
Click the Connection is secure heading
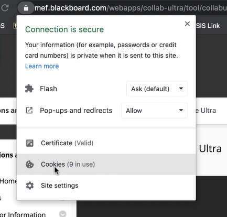pyautogui.click(x=64, y=29)
